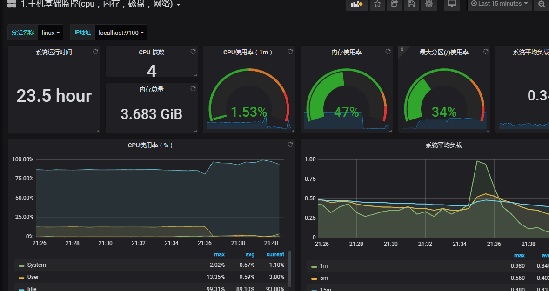Pick color for 1m series swatch
549x291 pixels.
pyautogui.click(x=314, y=266)
